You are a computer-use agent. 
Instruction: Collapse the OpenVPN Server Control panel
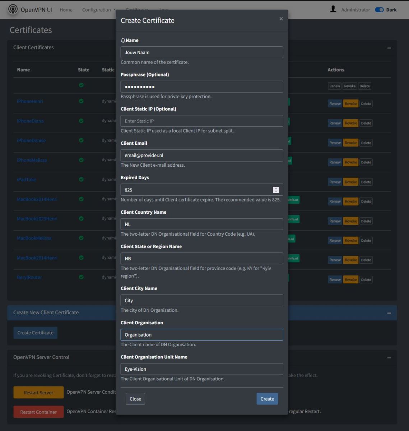[389, 358]
